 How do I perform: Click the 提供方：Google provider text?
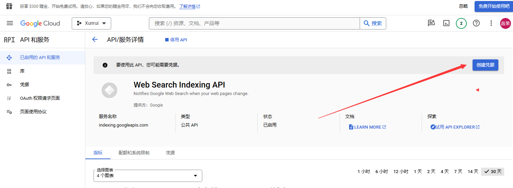(x=148, y=105)
